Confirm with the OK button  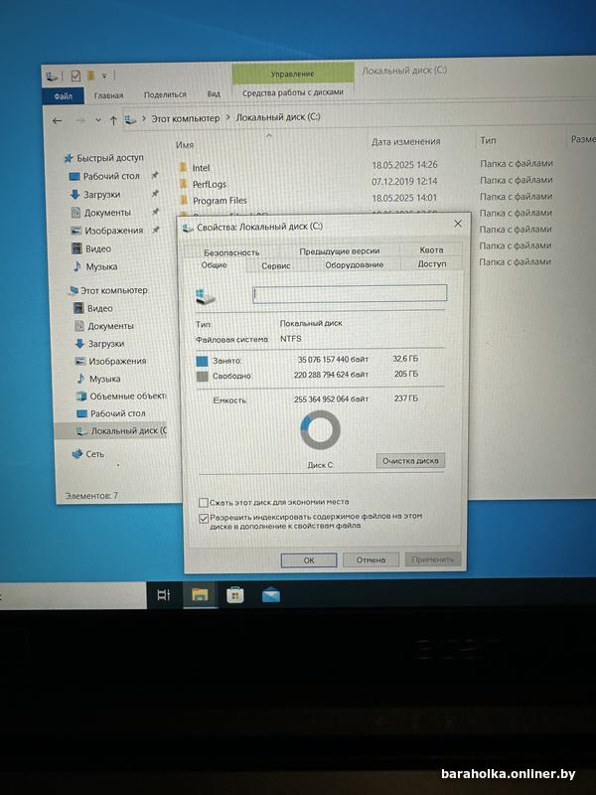tap(309, 560)
